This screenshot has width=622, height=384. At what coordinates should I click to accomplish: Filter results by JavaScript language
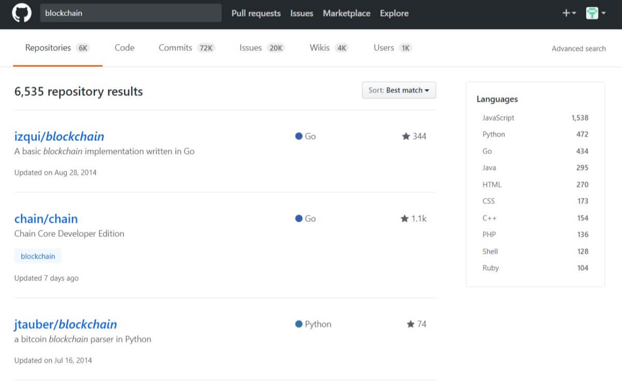click(498, 118)
